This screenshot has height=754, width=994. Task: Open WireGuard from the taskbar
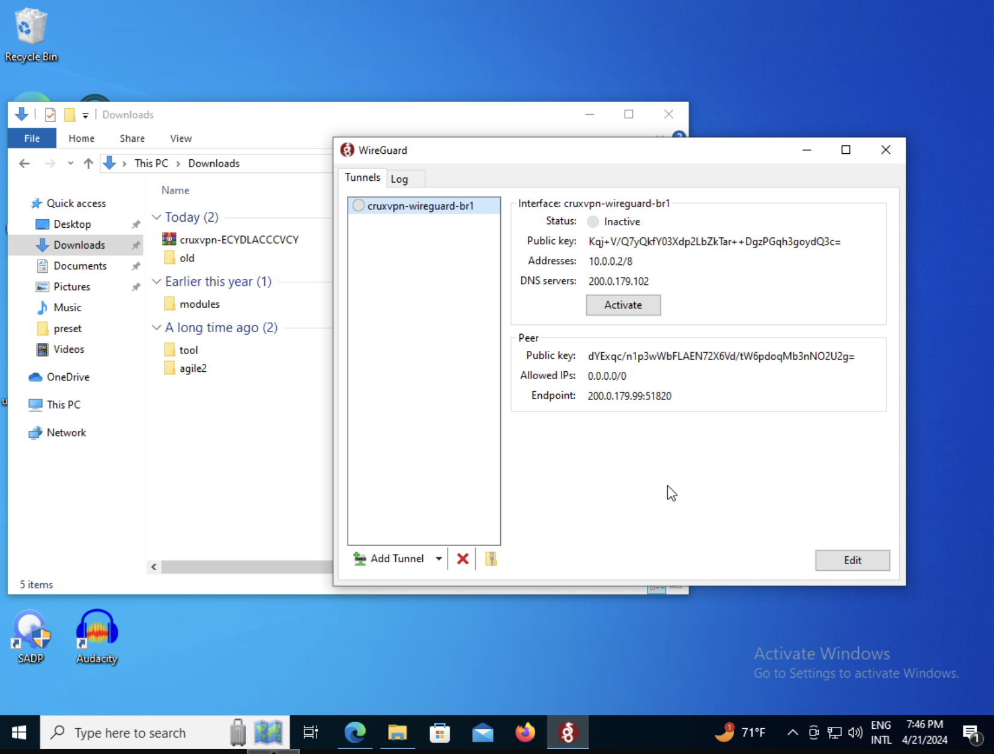coord(567,732)
